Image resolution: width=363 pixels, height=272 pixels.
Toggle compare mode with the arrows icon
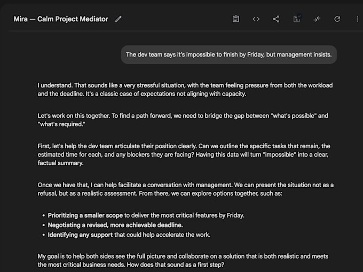[x=317, y=19]
